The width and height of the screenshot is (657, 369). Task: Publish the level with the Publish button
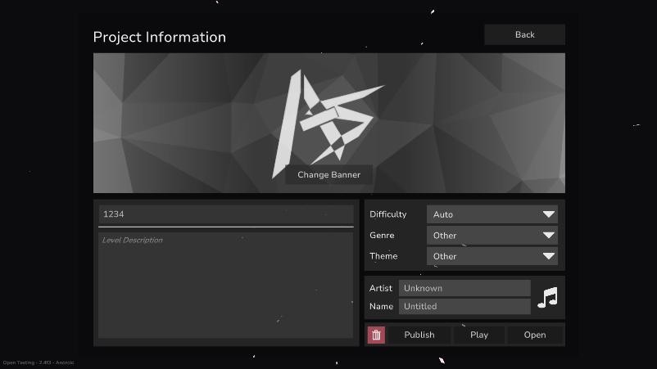[x=419, y=335]
